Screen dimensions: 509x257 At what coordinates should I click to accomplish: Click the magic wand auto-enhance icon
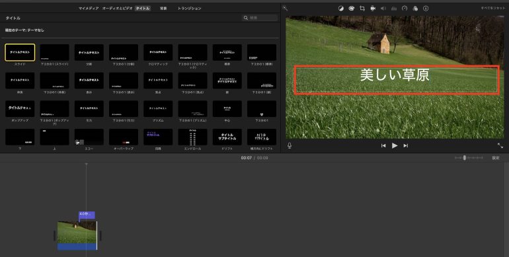pos(285,9)
